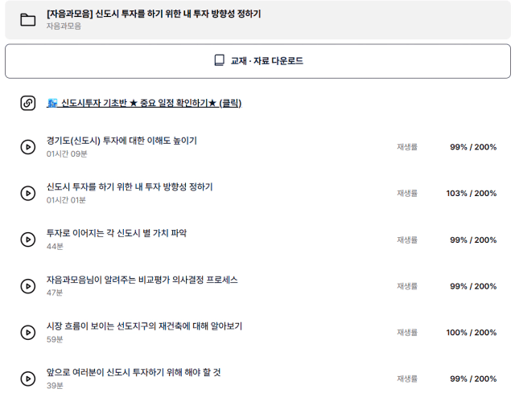The height and width of the screenshot is (393, 515).
Task: Open title 시장 흐름이 보이는 선도지구의 재건축에 대해 알아보기
Action: coord(144,326)
